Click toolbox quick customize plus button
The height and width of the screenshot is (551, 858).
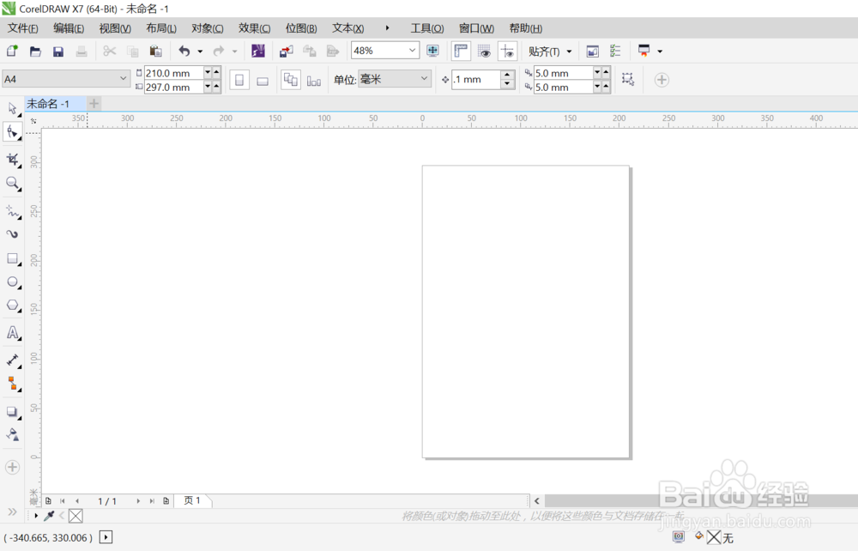(x=12, y=467)
